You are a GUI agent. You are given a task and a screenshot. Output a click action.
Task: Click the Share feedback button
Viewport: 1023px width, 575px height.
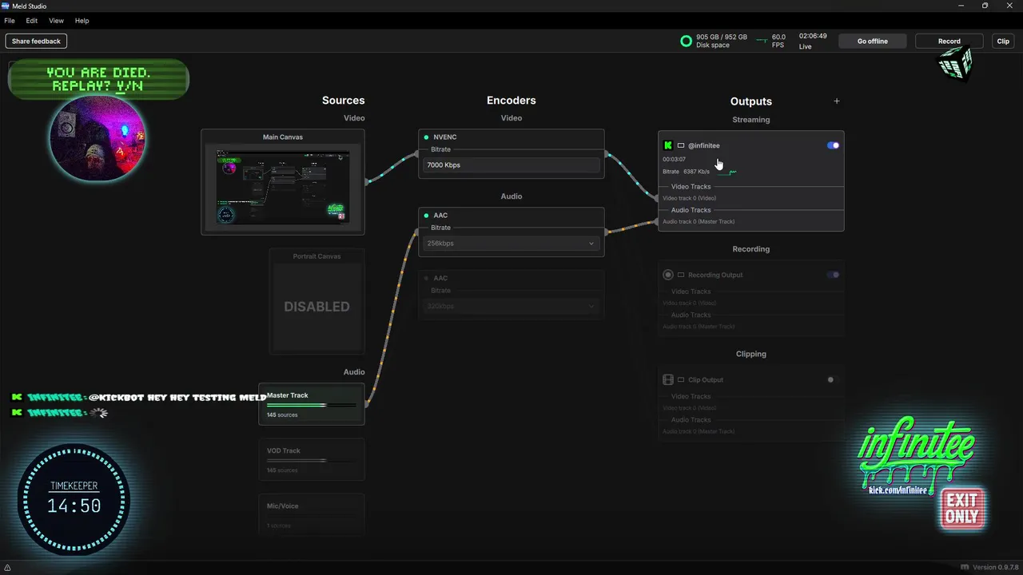click(x=36, y=41)
